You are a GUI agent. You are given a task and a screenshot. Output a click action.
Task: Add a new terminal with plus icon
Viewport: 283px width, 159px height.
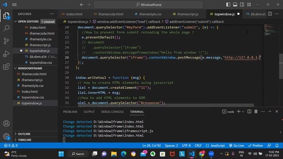click(x=239, y=112)
